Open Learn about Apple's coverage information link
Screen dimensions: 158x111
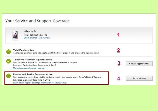pos(40,83)
